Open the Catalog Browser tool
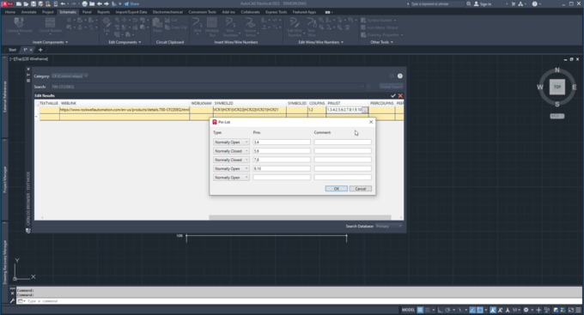Image resolution: width=584 pixels, height=315 pixels. coord(19,25)
